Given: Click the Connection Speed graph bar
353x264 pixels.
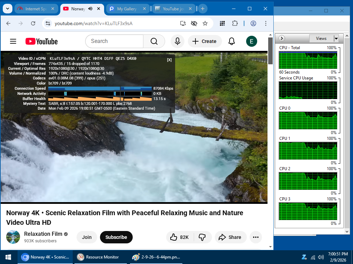Looking at the screenshot, I should tap(100, 88).
